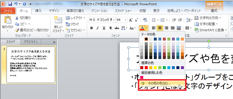Click 書式のコピー/貼り付け format painter

(32, 30)
